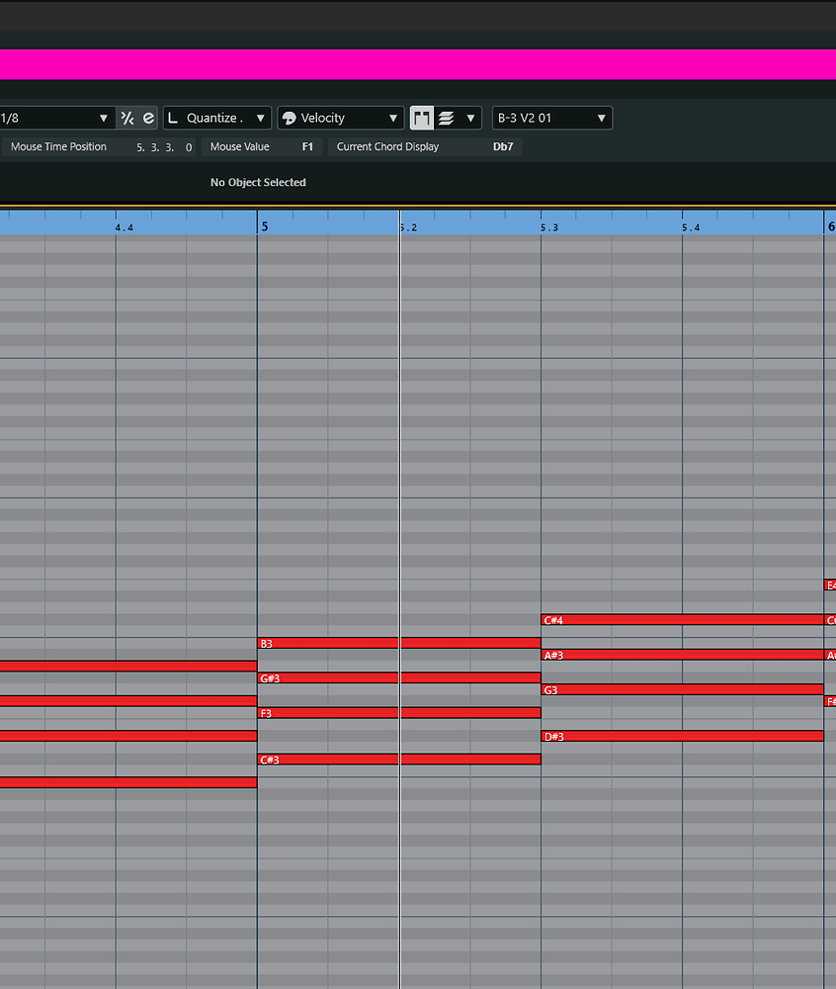Viewport: 836px width, 989px height.
Task: Open the quantize preset dropdown showing 1/8
Action: (104, 118)
